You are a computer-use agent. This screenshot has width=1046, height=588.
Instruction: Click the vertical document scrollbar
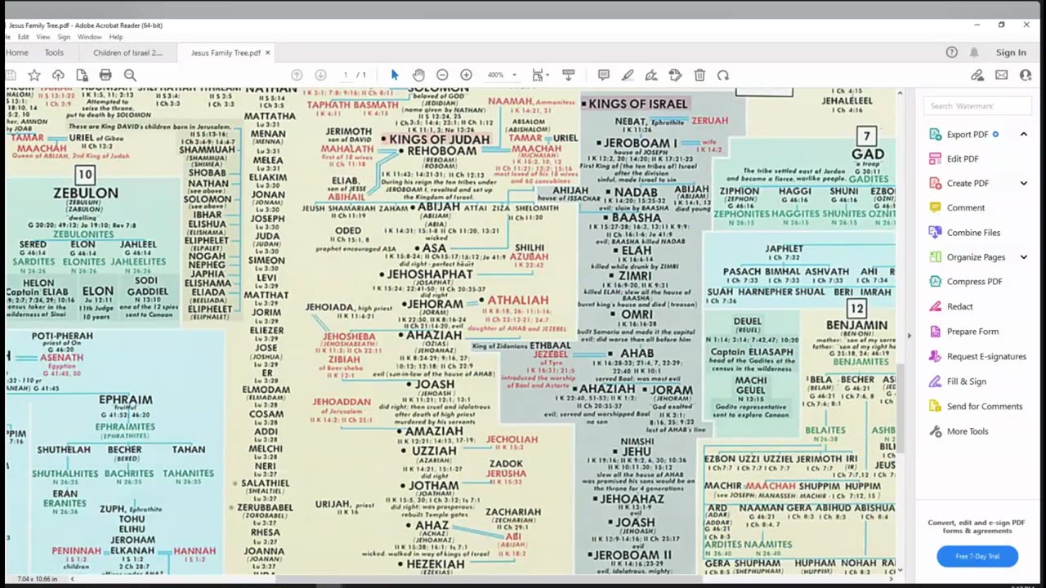900,408
